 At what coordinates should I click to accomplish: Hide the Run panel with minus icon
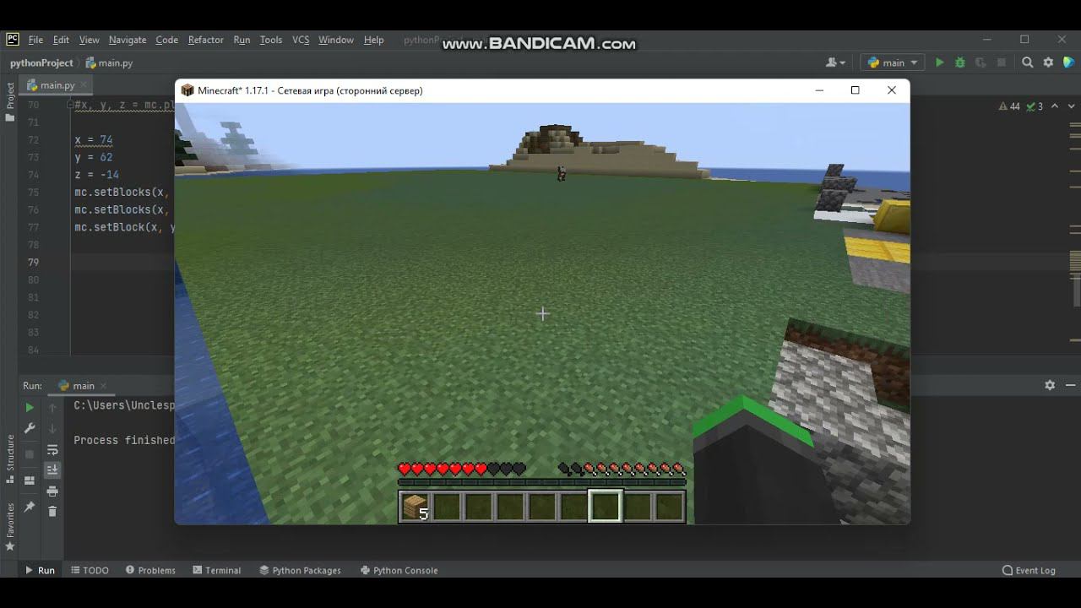coord(1069,385)
